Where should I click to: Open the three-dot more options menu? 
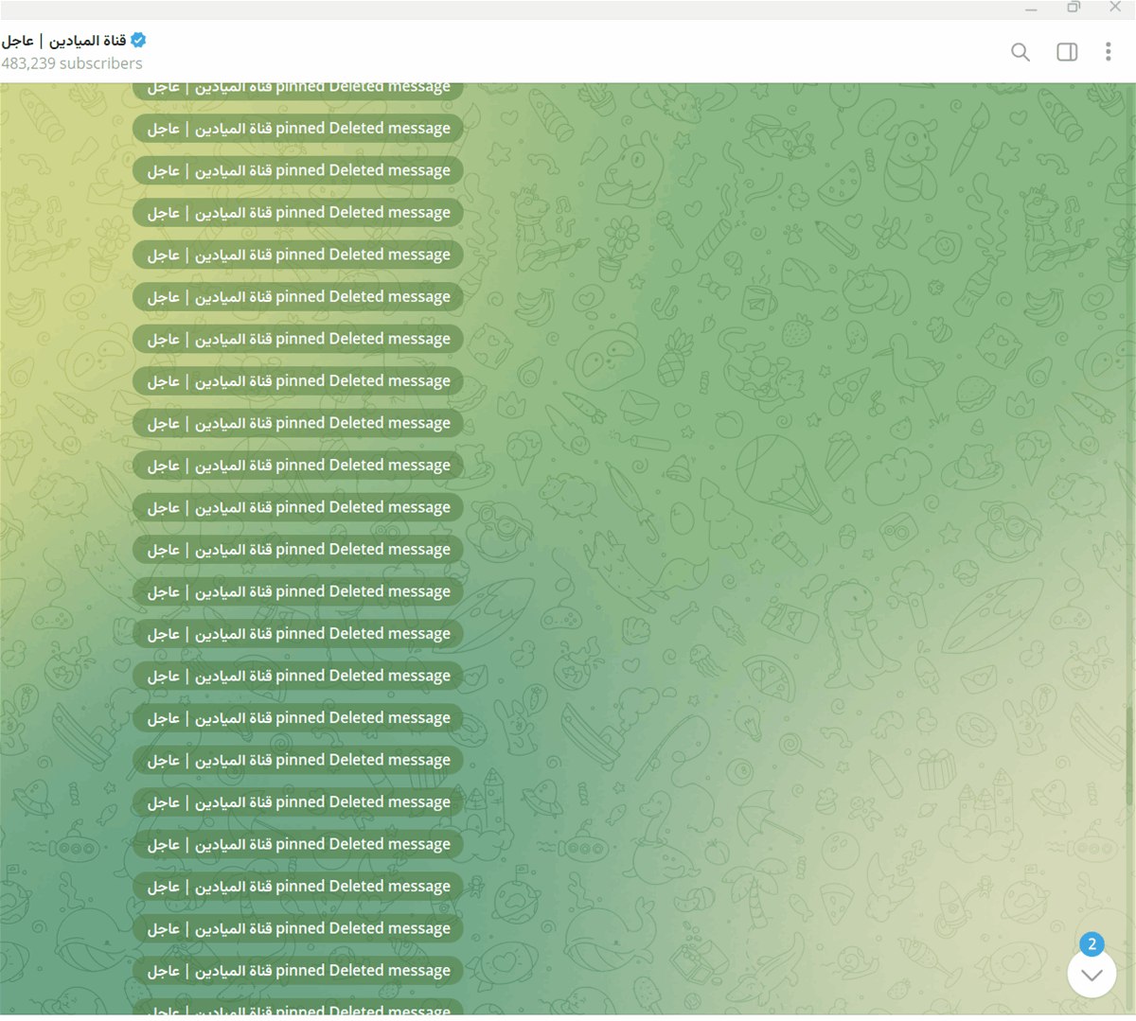click(1108, 52)
